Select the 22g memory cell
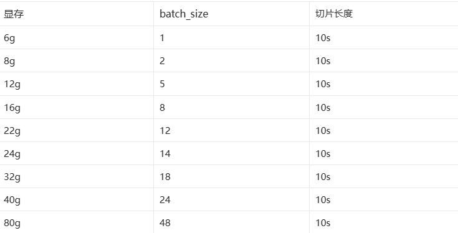458x233 pixels. [12, 131]
